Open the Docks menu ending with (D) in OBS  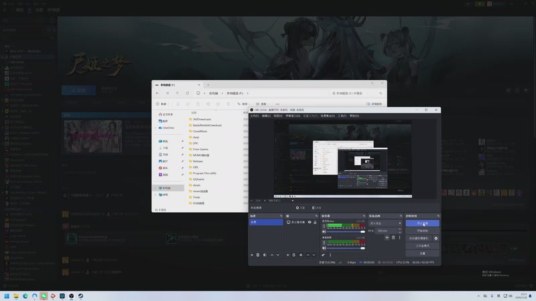point(293,116)
